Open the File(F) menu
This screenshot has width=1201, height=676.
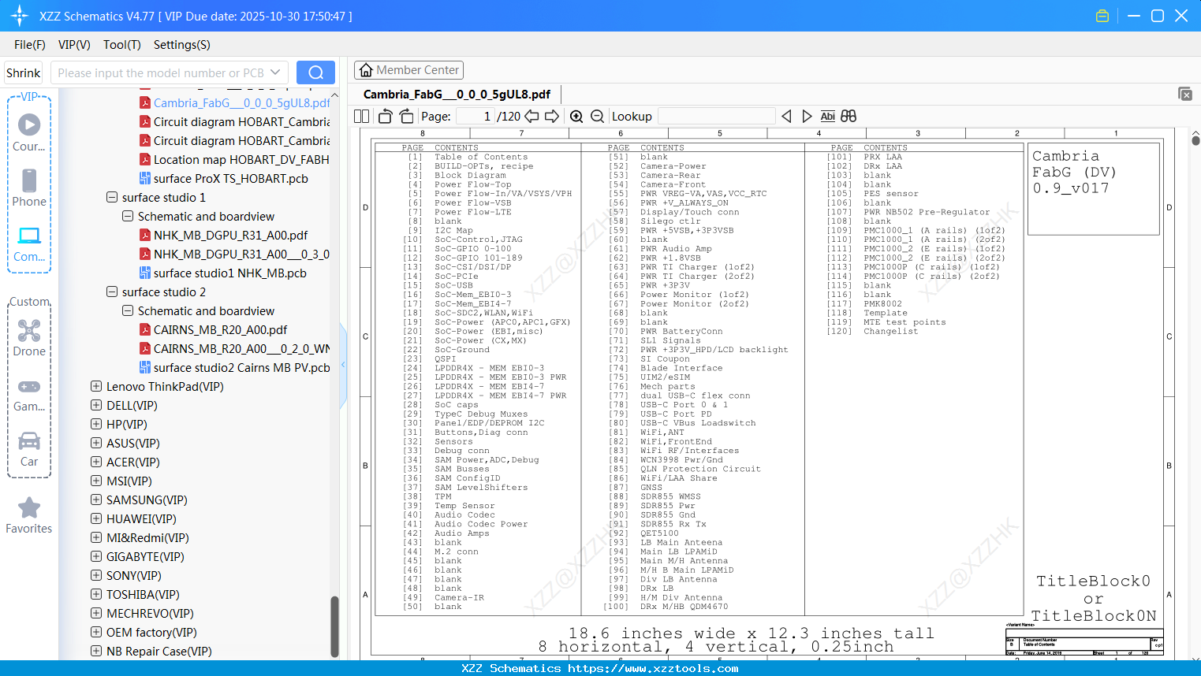pyautogui.click(x=30, y=45)
